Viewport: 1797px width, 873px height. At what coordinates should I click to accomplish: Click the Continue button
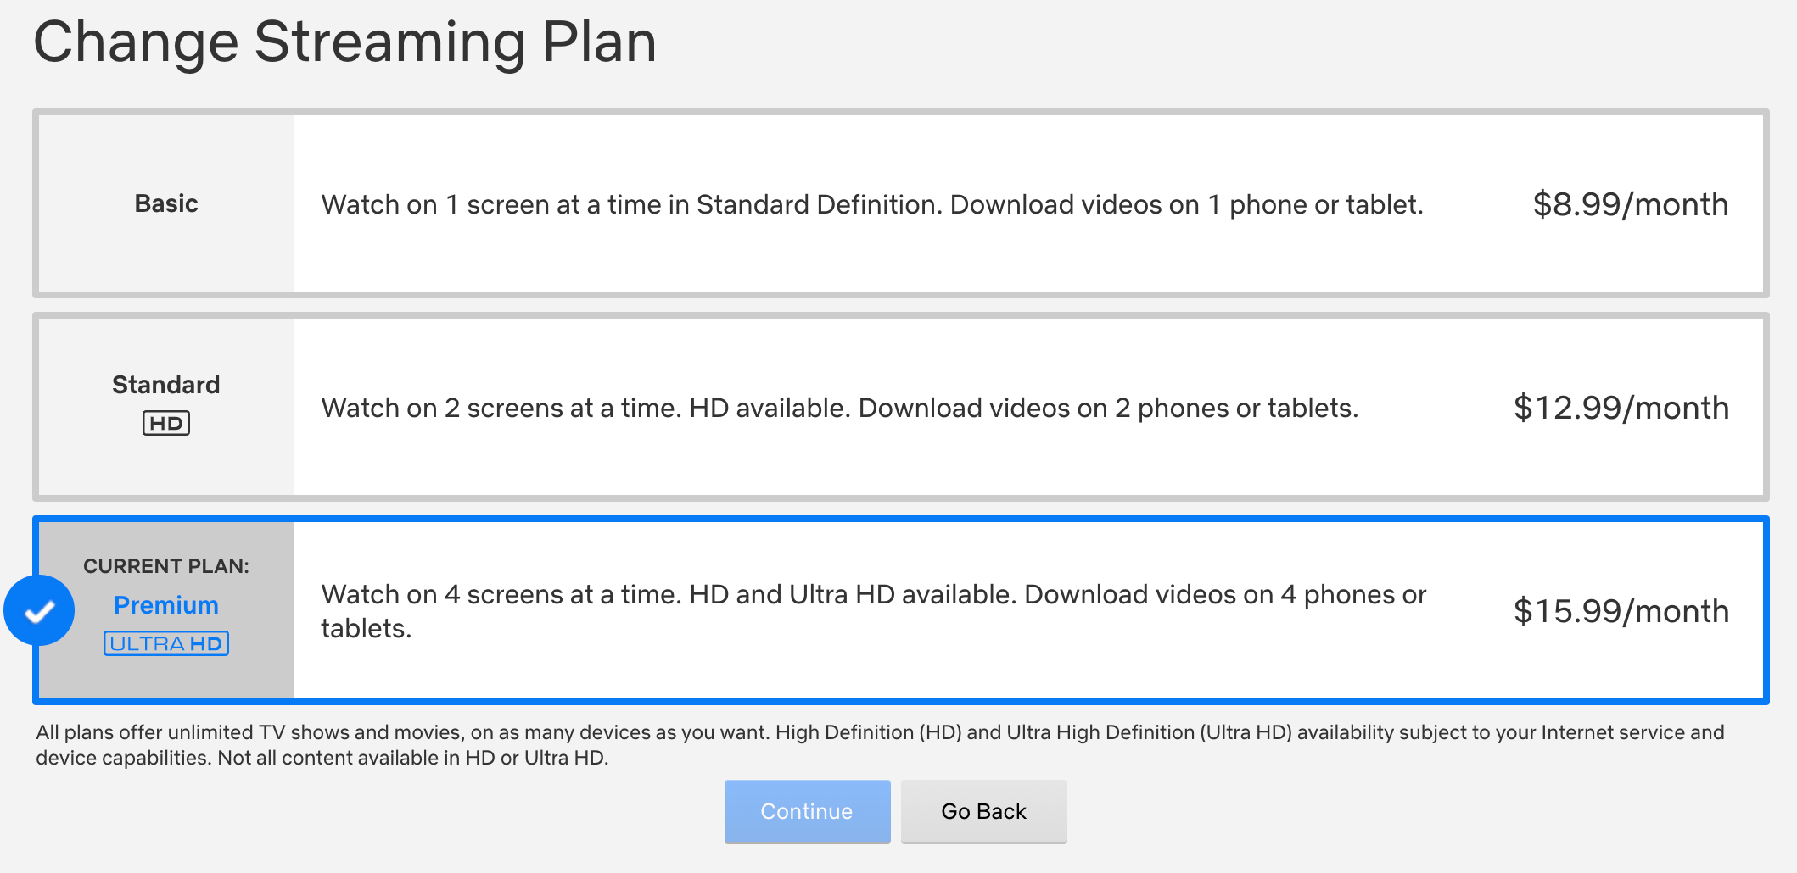(807, 811)
